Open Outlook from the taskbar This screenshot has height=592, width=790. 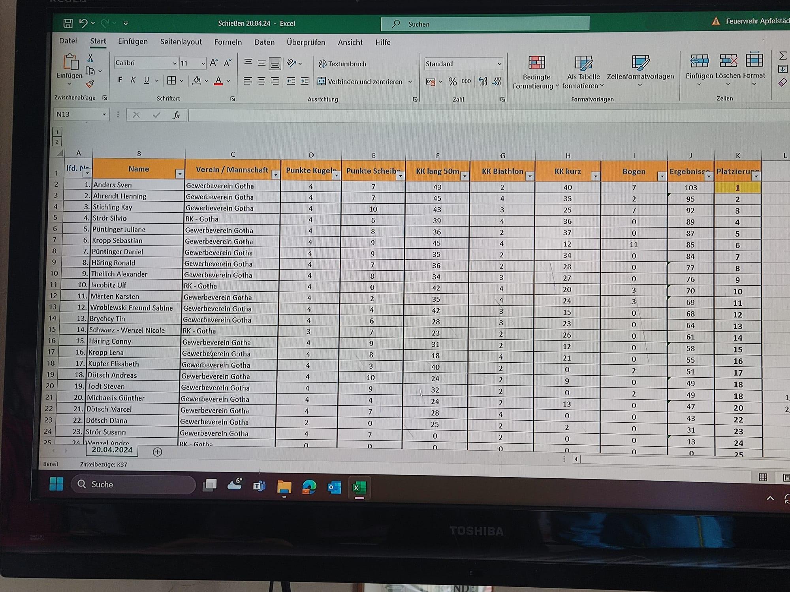[334, 488]
